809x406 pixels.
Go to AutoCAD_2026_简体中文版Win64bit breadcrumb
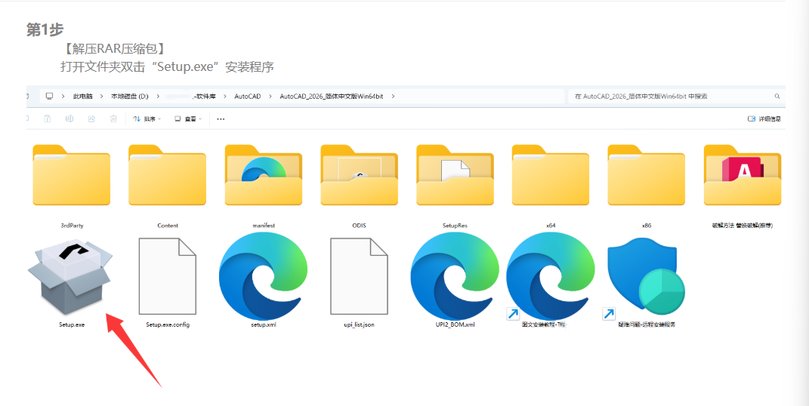point(332,97)
